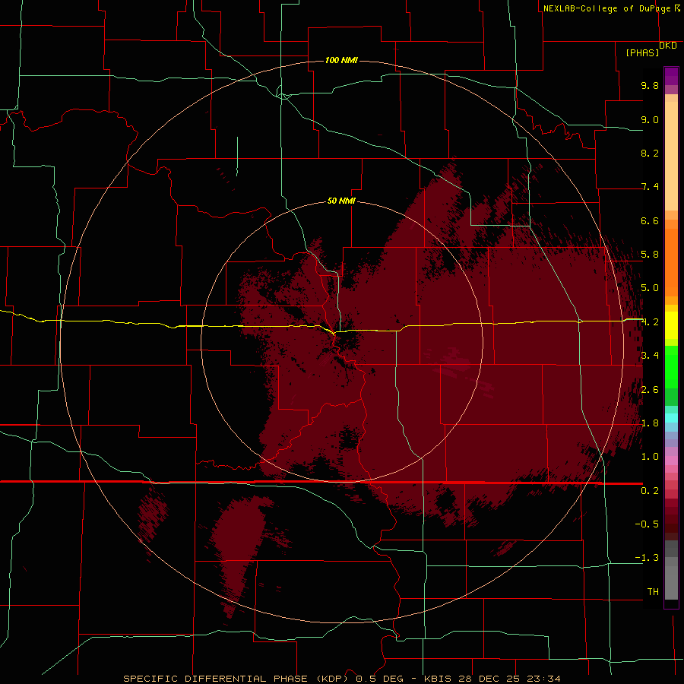Click the 100 NMI range ring label
This screenshot has width=684, height=684.
(341, 60)
